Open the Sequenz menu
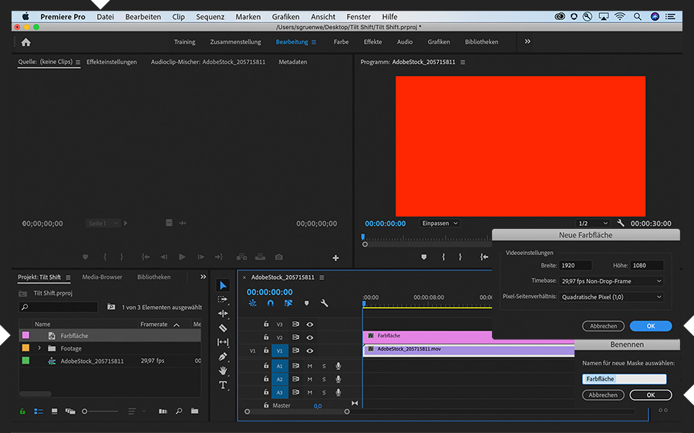Viewport: 694px width, 433px height. (x=211, y=16)
